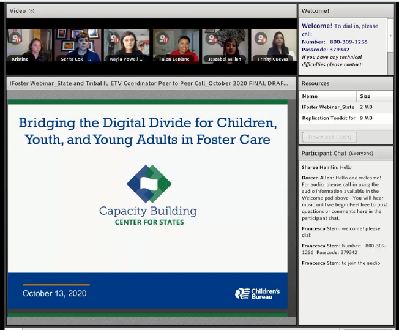The height and width of the screenshot is (330, 399).
Task: Click the October 13, 2020 date on slide
Action: tap(54, 294)
